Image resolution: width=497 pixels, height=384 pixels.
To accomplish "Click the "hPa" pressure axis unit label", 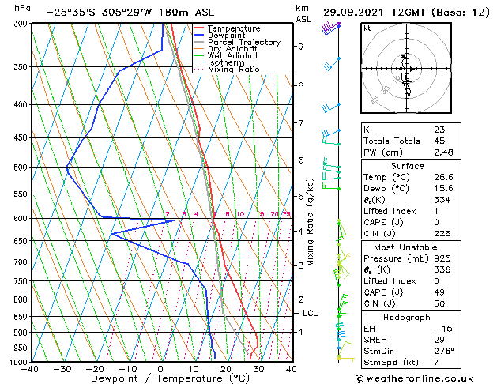I will click(22, 8).
